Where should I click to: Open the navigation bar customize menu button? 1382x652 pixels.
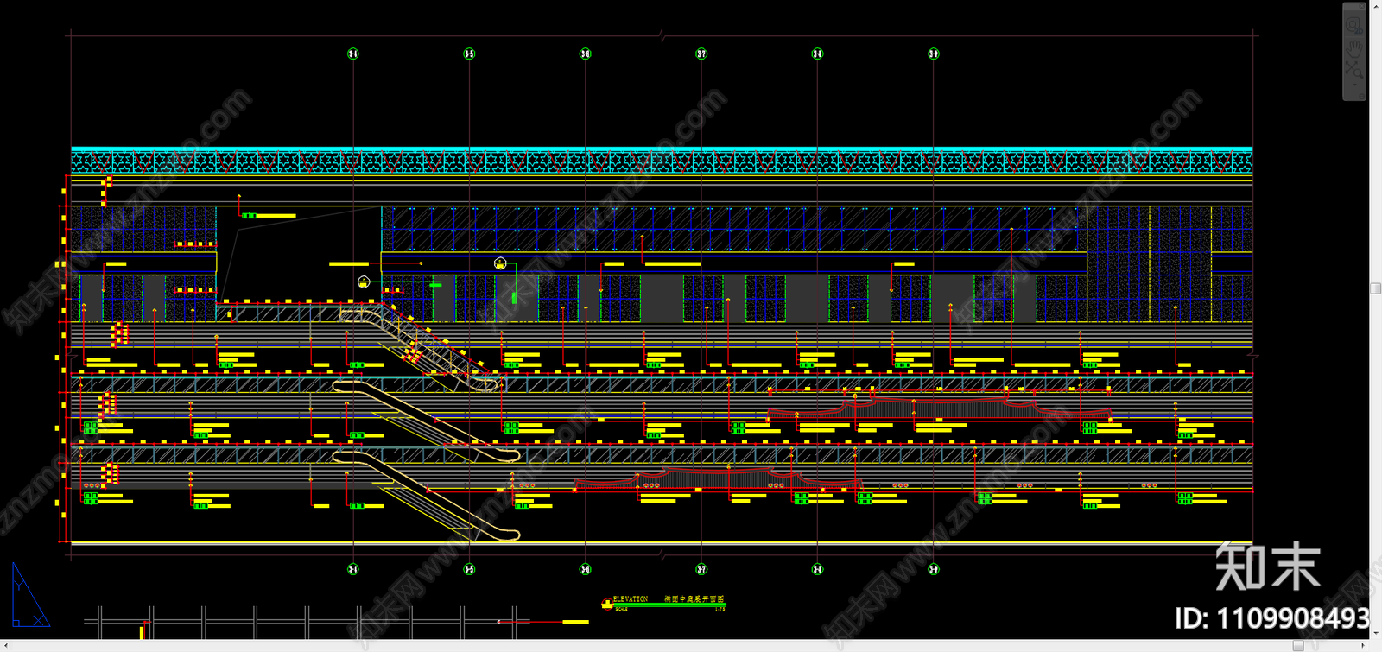point(1362,96)
